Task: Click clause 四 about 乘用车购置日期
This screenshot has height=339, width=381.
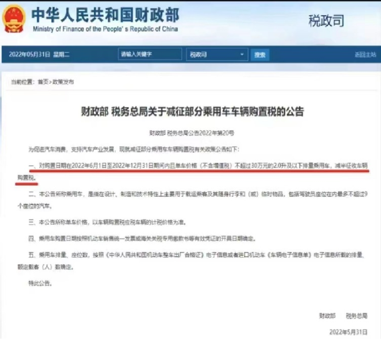Action: tap(142, 239)
